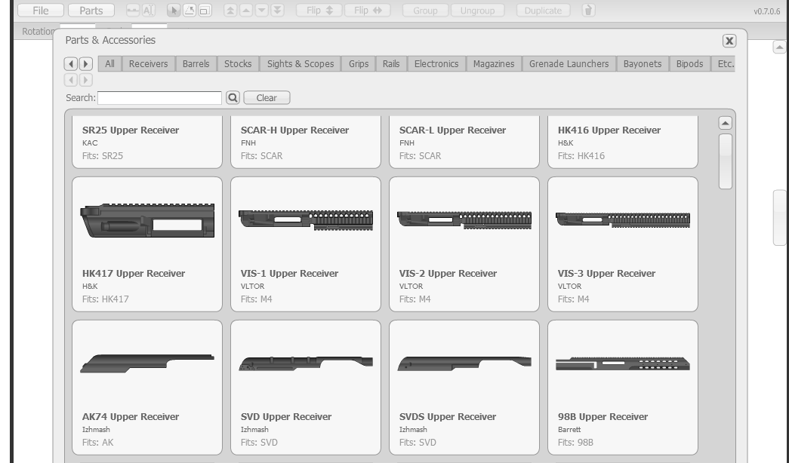Select the All category tab
The width and height of the screenshot is (789, 463).
[x=109, y=64]
